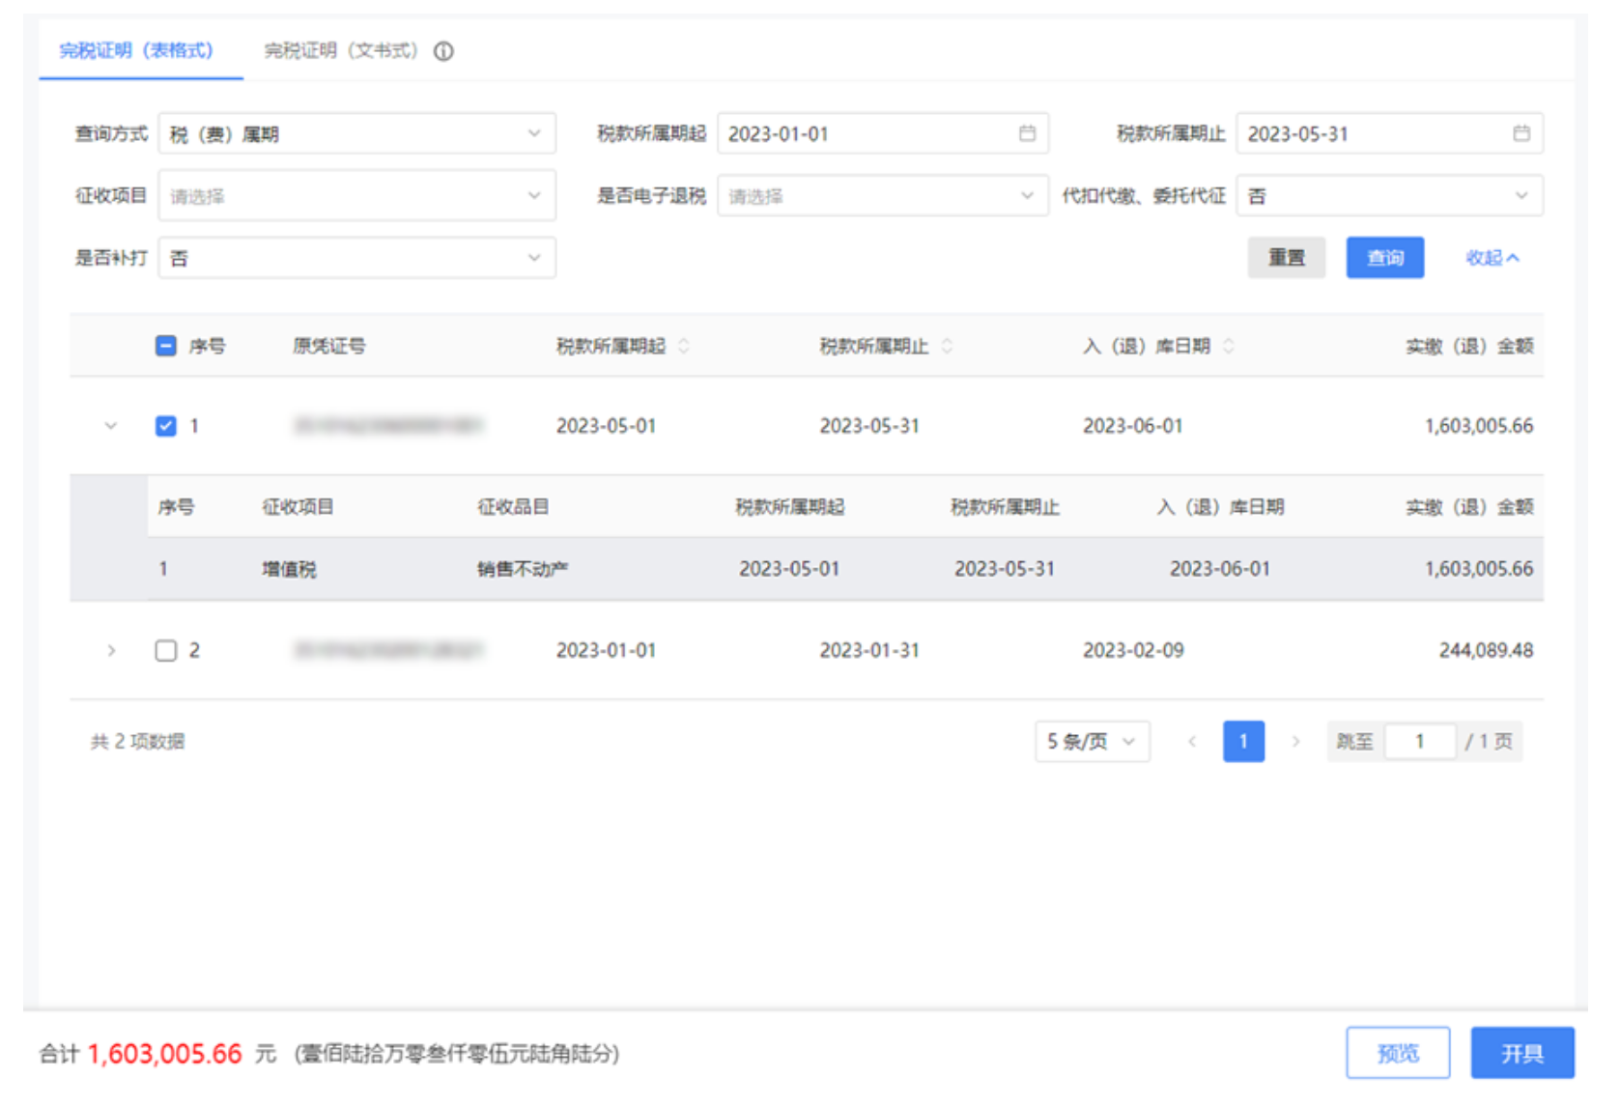Click the 跳至 page number input field
The width and height of the screenshot is (1620, 1107).
coord(1419,740)
